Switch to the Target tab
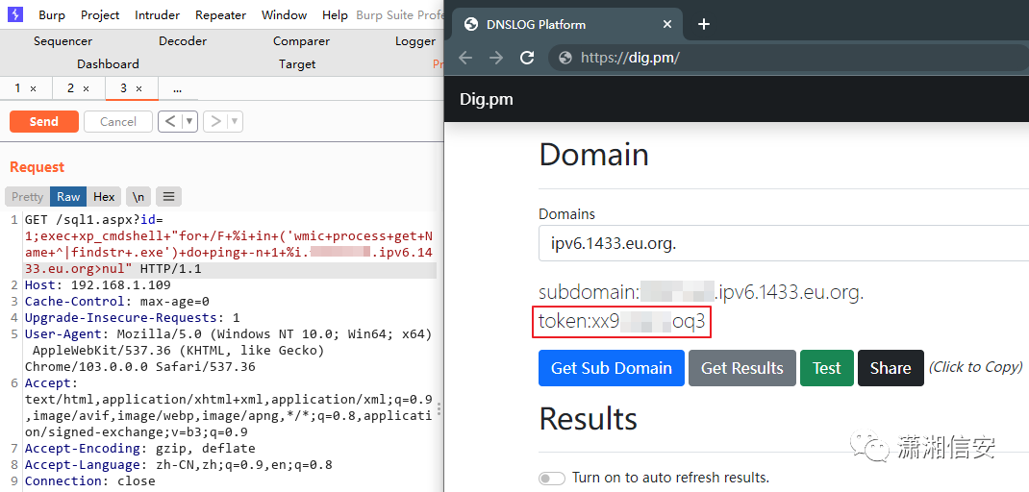This screenshot has height=492, width=1029. (x=297, y=64)
